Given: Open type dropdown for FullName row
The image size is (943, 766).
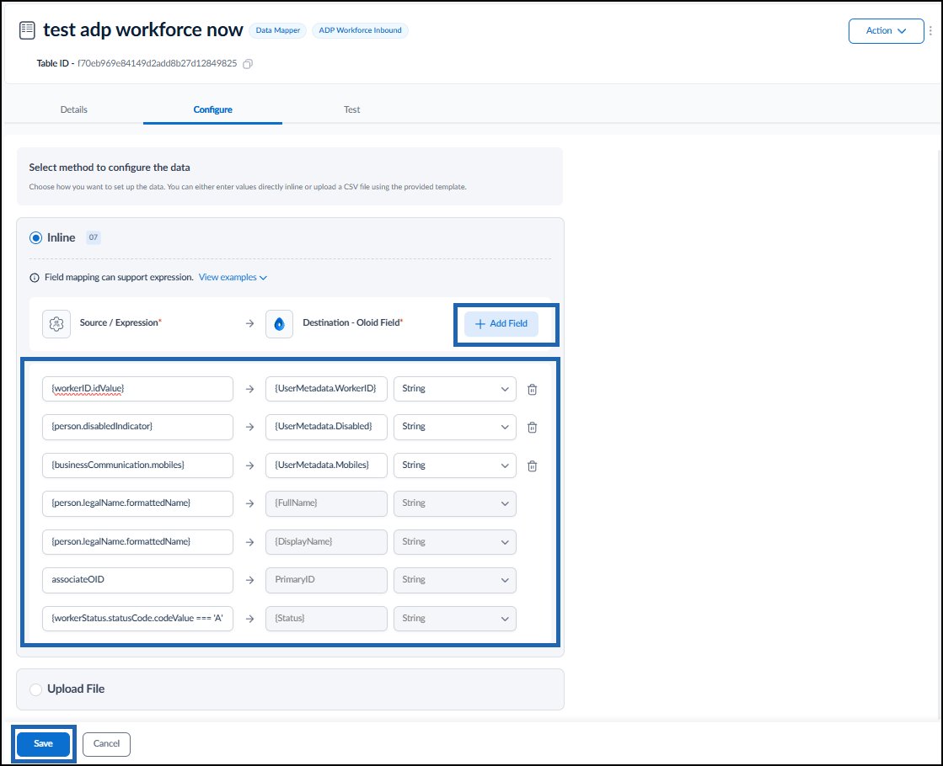Looking at the screenshot, I should pos(455,503).
